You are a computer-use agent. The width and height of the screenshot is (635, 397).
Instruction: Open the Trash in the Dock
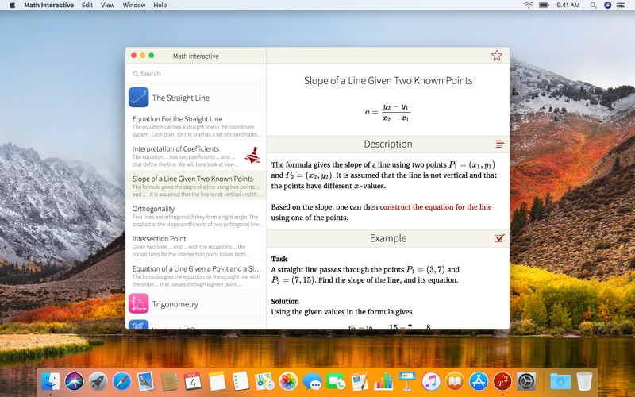(x=584, y=381)
